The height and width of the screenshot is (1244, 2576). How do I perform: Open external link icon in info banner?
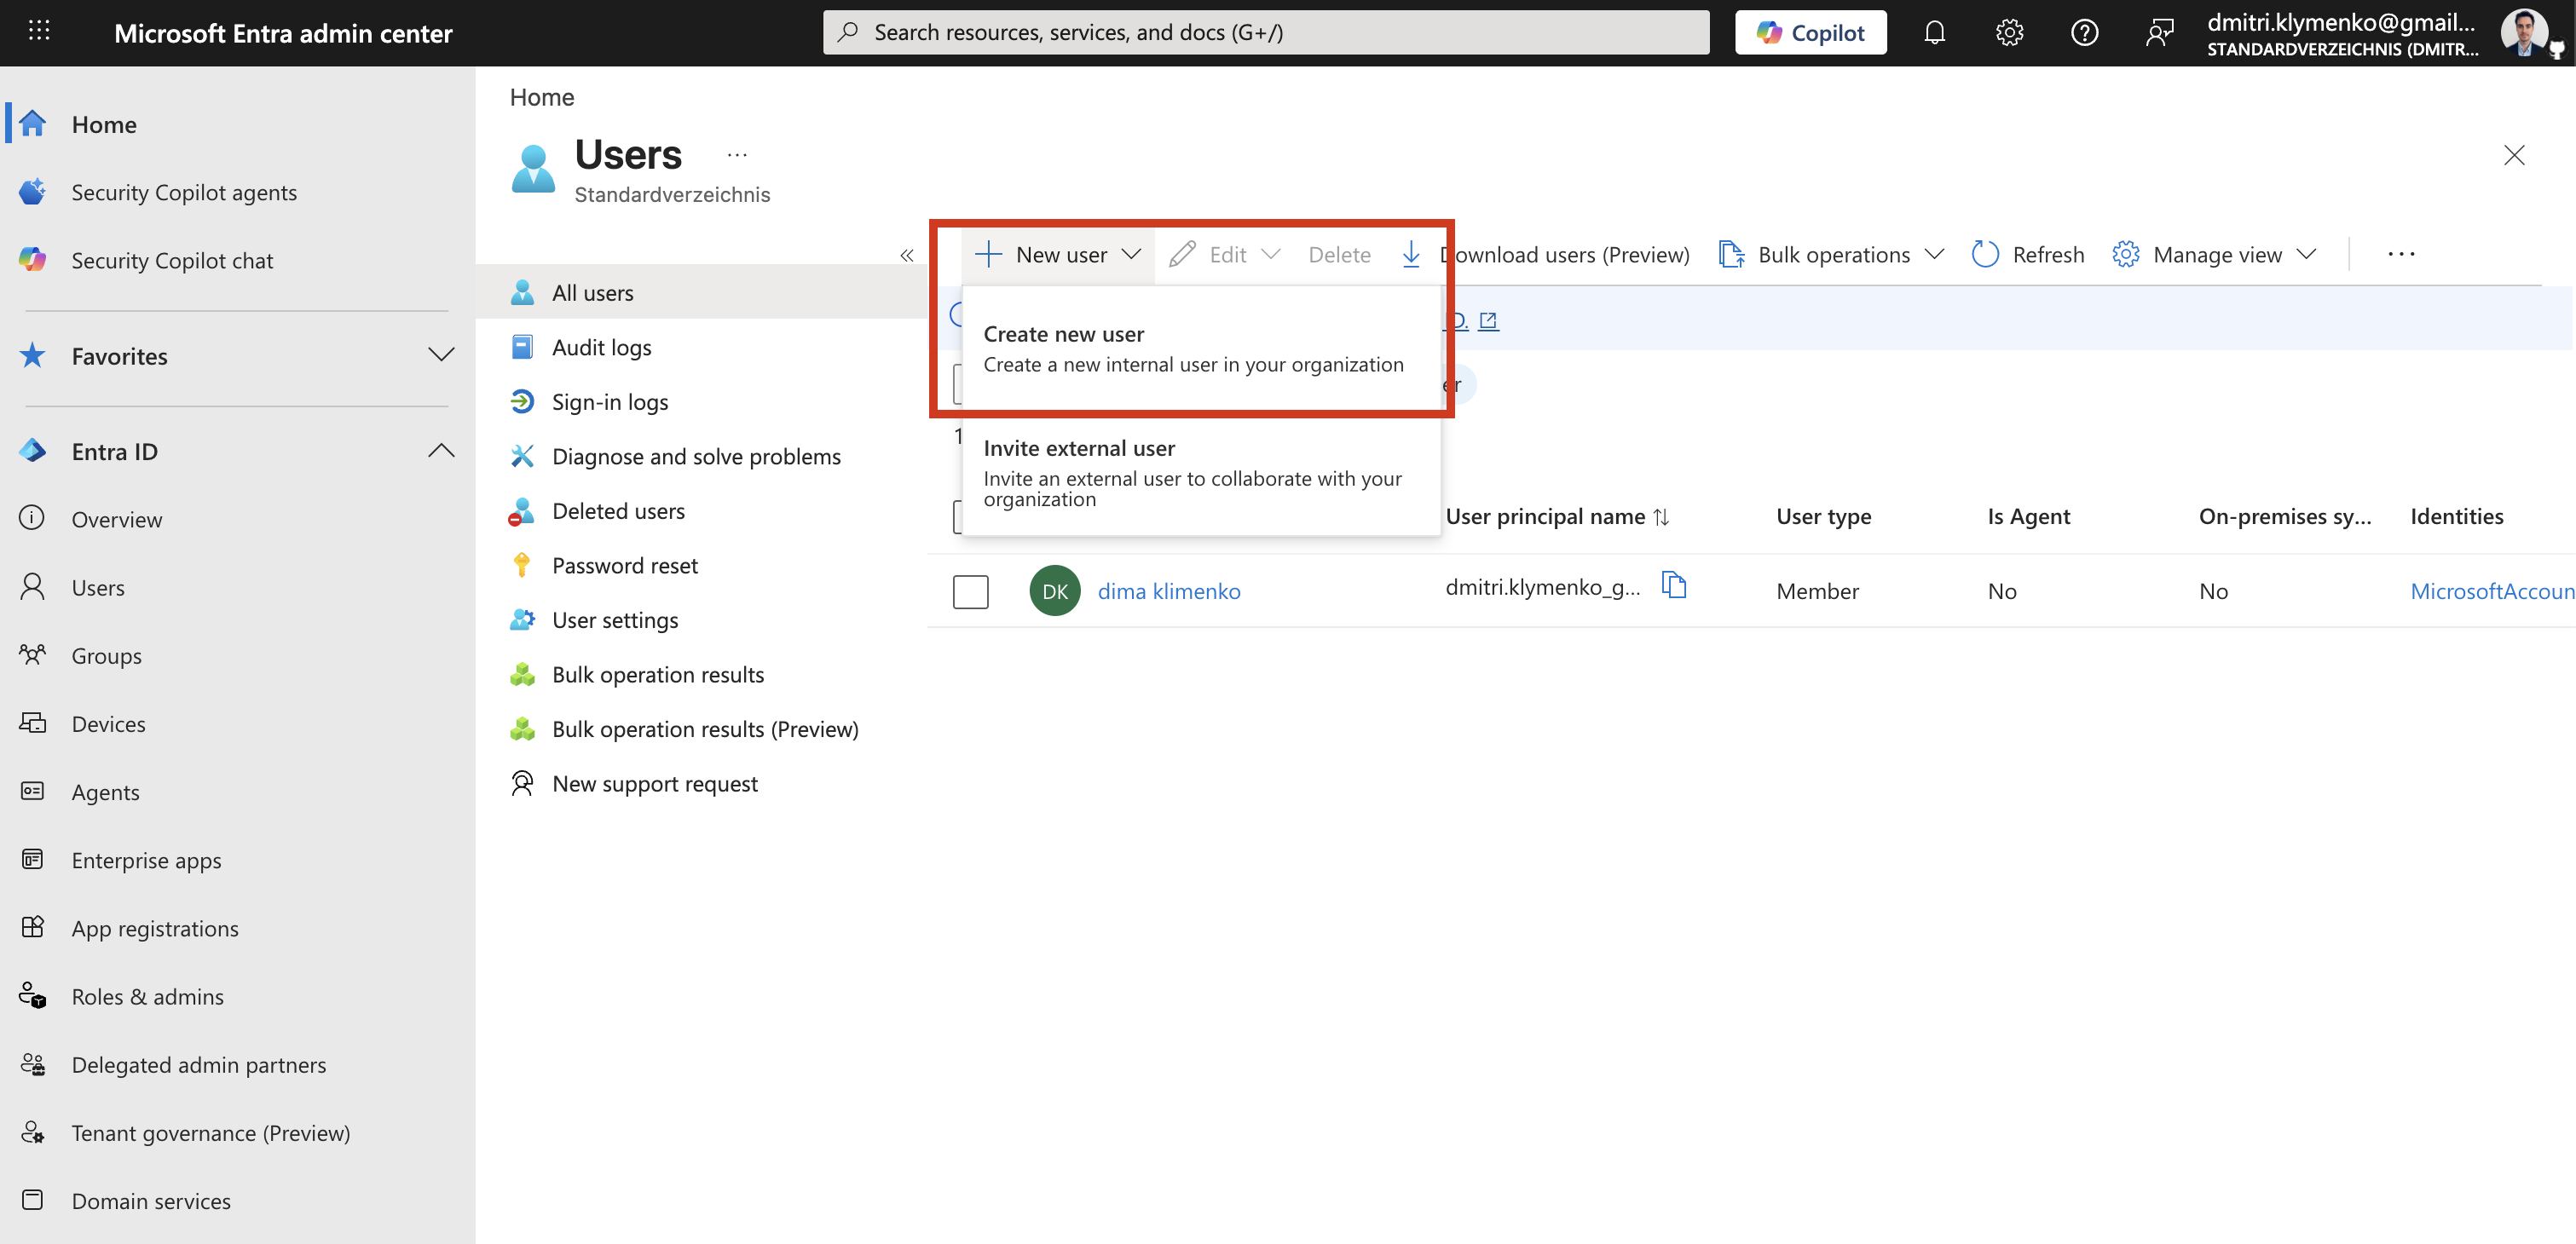coord(1487,320)
